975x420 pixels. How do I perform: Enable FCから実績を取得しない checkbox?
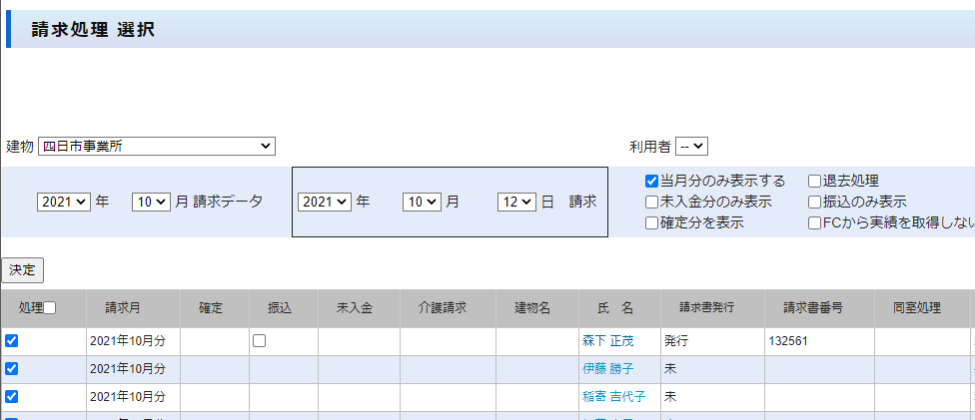(x=815, y=223)
